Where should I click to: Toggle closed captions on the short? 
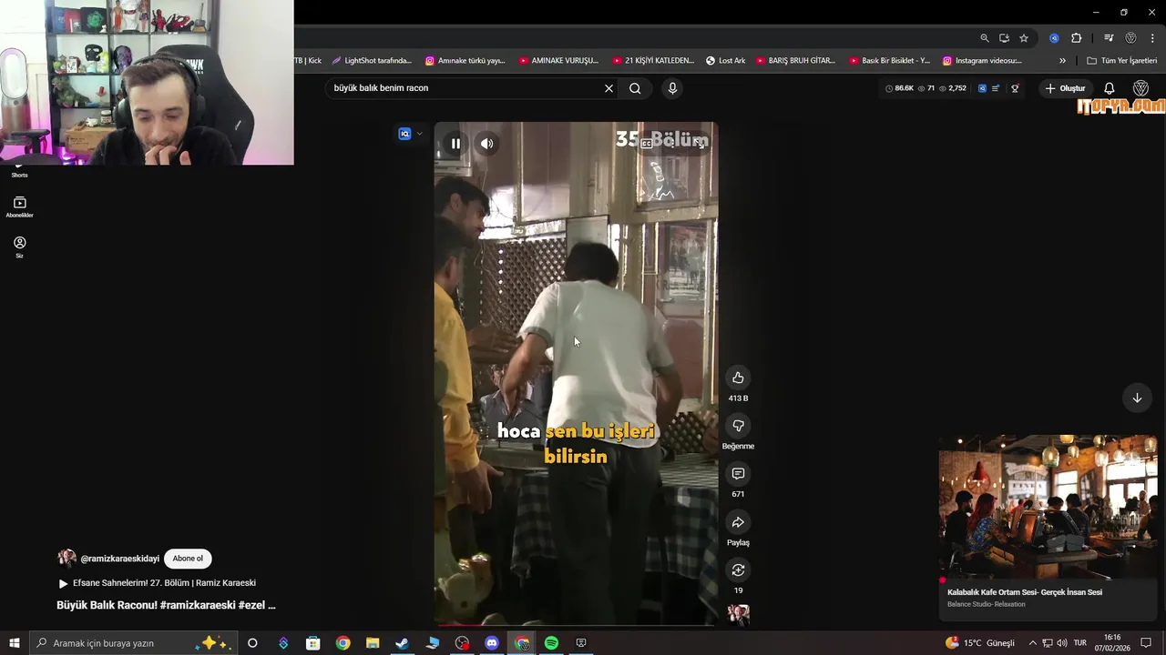(x=646, y=143)
